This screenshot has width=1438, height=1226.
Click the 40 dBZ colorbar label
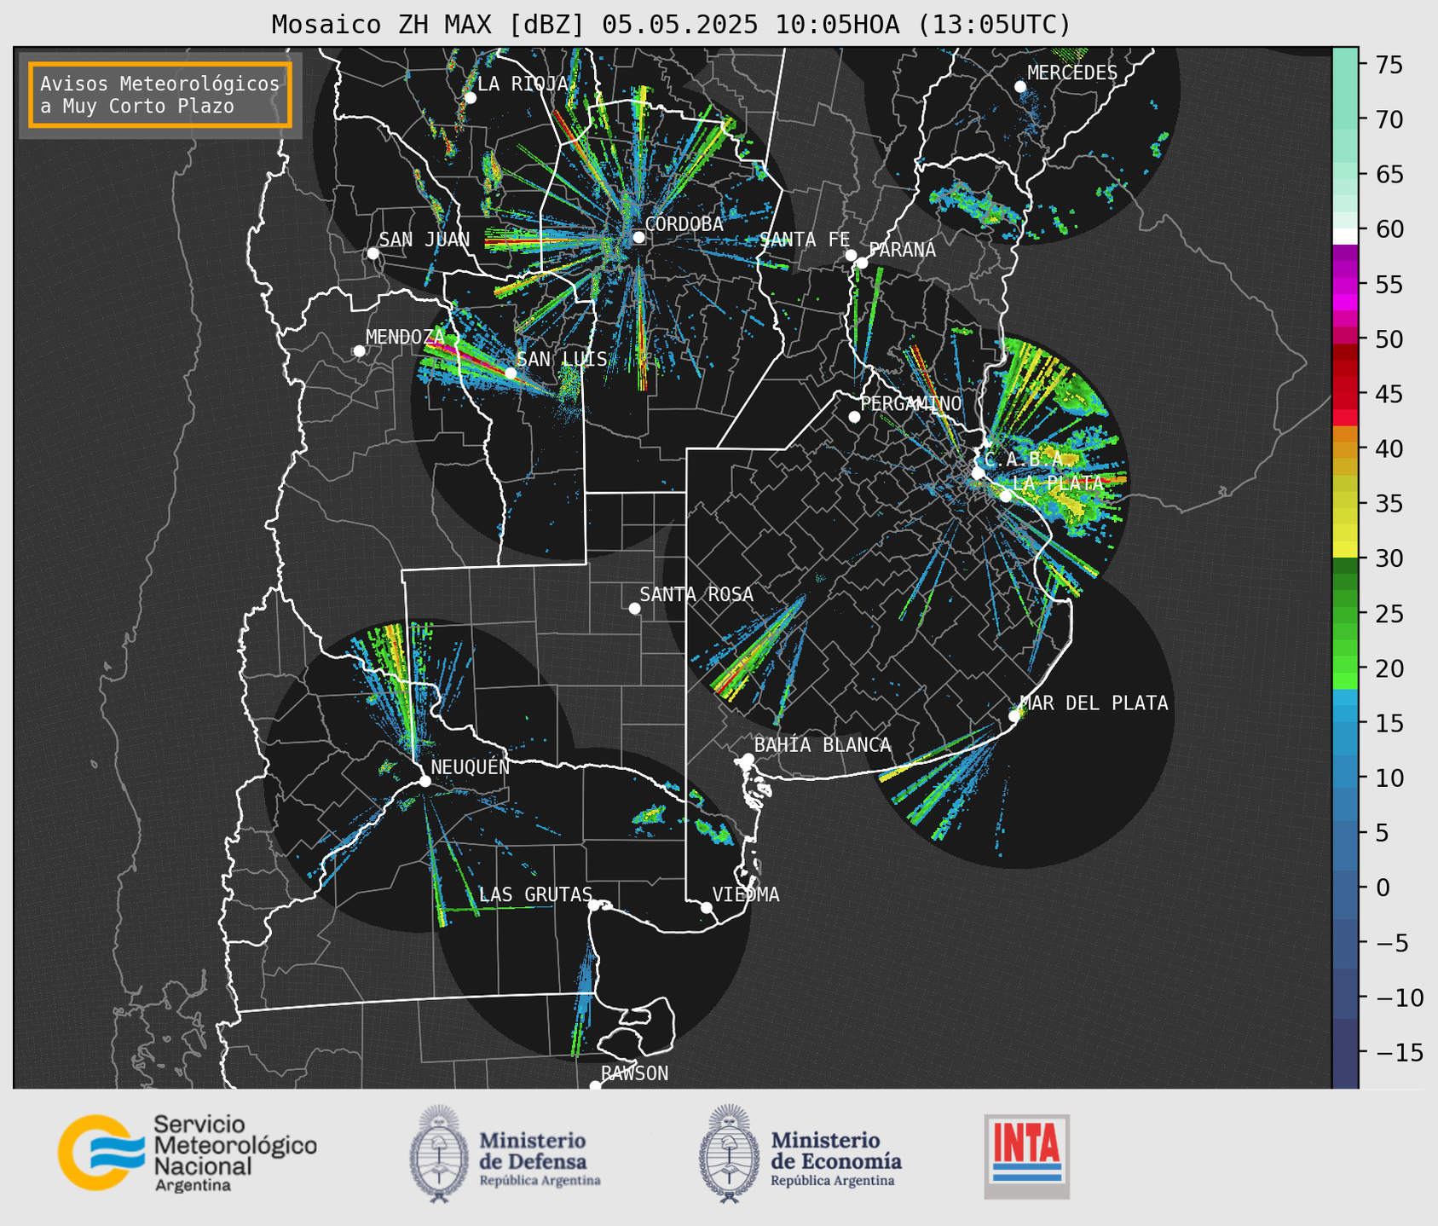tap(1389, 448)
